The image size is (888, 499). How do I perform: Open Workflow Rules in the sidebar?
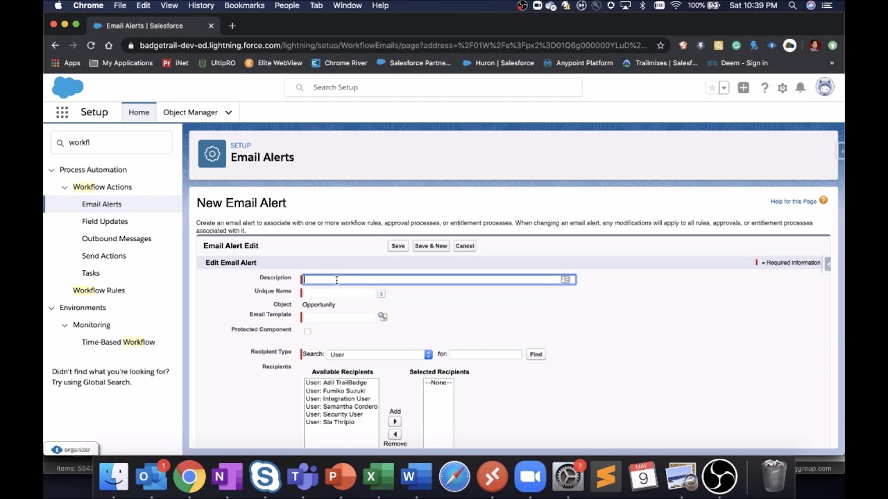pyautogui.click(x=99, y=290)
